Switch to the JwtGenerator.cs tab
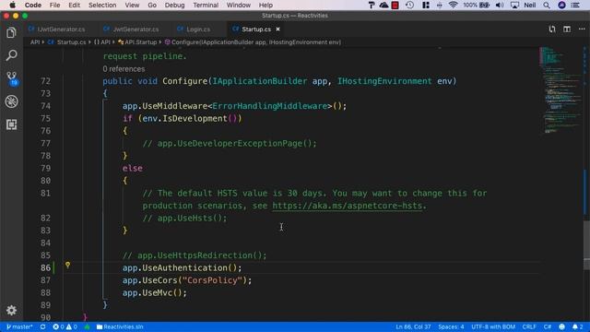The width and height of the screenshot is (590, 332). [131, 29]
